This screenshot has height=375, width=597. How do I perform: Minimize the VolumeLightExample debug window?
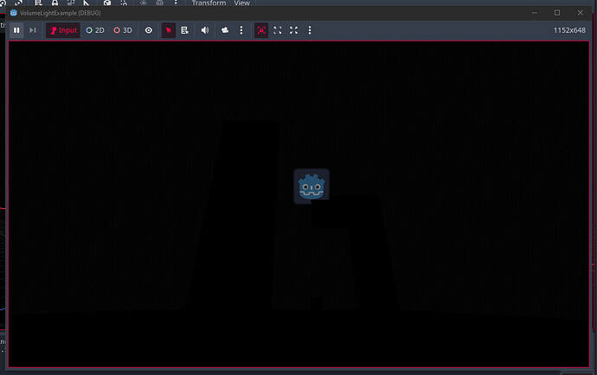click(535, 13)
